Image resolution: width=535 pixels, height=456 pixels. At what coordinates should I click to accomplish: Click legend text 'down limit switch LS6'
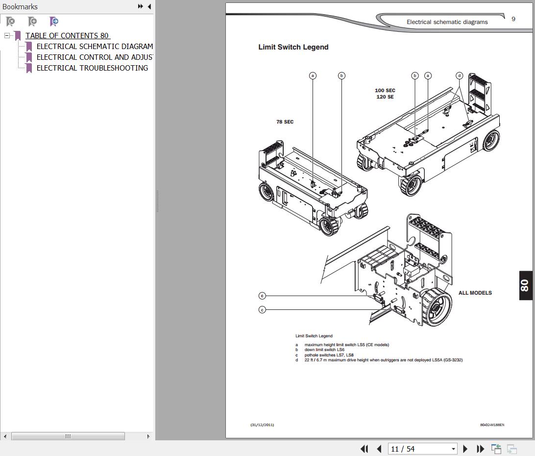[324, 350]
